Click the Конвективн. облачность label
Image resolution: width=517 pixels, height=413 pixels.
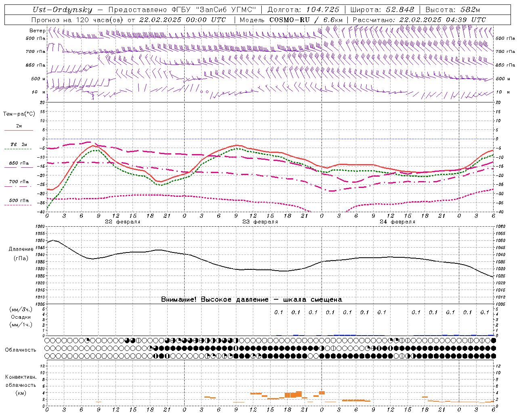pos(21,381)
